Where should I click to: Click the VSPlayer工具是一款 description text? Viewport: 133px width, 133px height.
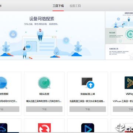[x=123, y=101]
